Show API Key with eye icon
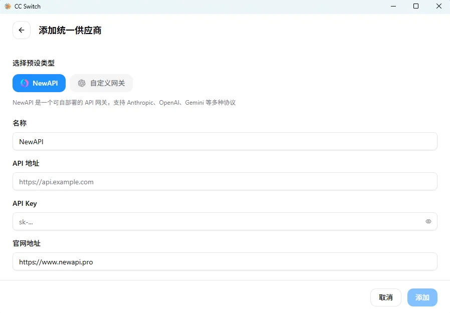450x313 pixels. coord(428,221)
